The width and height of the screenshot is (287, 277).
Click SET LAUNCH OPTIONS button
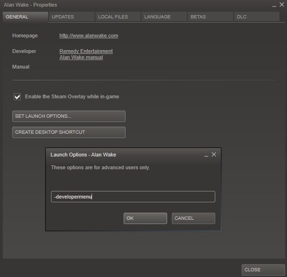69,116
